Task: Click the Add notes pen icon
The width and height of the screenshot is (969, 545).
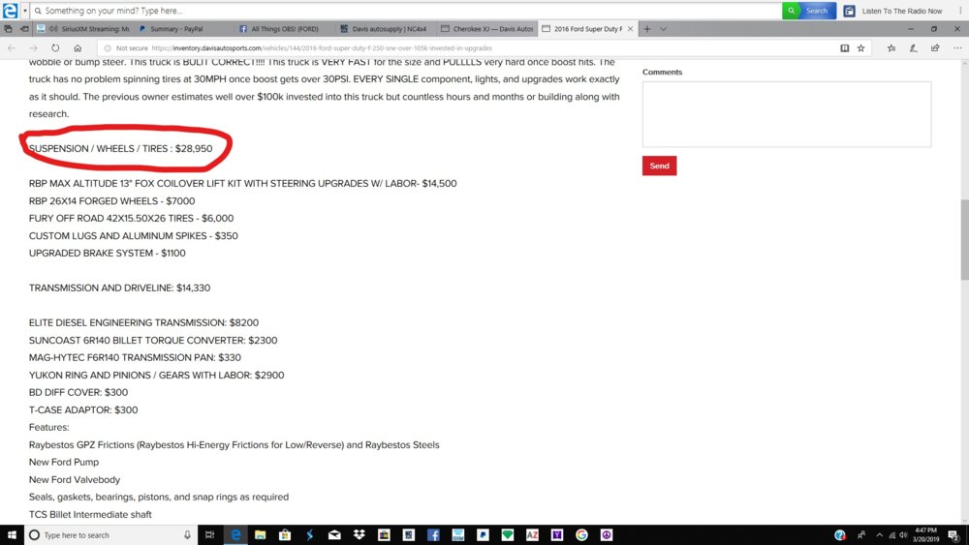Action: pyautogui.click(x=914, y=48)
